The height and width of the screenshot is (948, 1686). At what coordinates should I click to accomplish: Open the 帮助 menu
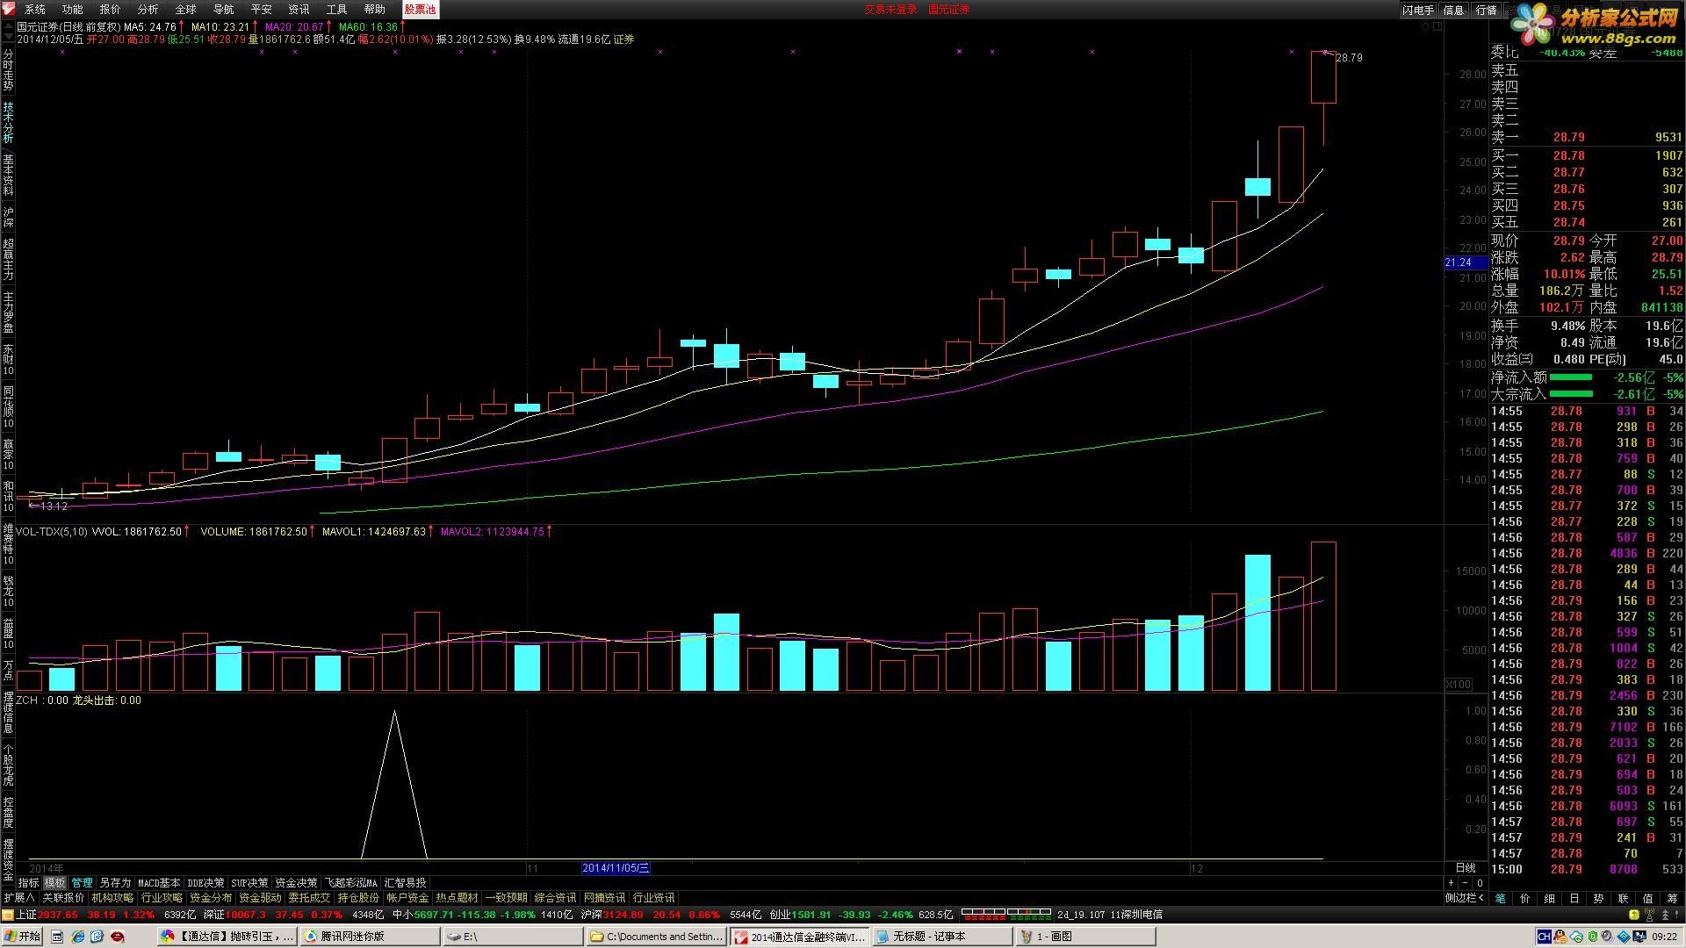pos(374,10)
